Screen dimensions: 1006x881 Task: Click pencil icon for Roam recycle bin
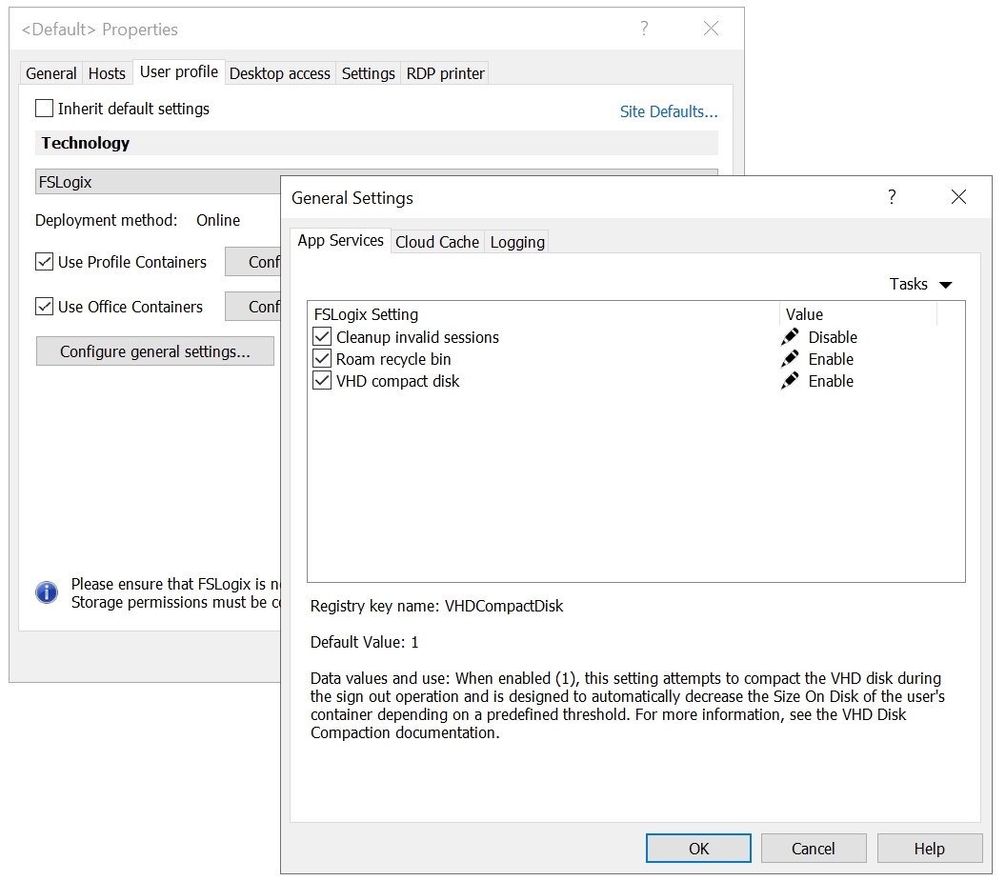pyautogui.click(x=790, y=359)
